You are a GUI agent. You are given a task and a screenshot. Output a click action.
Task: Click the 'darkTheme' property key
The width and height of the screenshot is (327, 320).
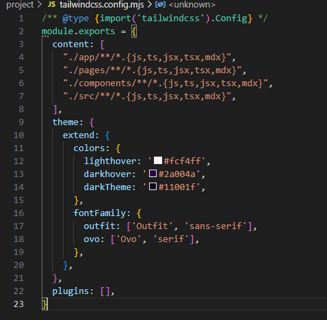click(107, 187)
